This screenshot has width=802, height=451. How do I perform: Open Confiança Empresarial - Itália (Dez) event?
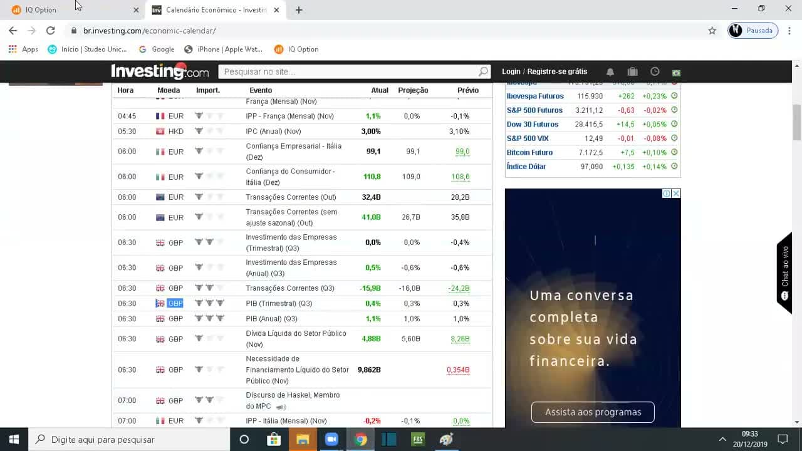click(x=293, y=152)
